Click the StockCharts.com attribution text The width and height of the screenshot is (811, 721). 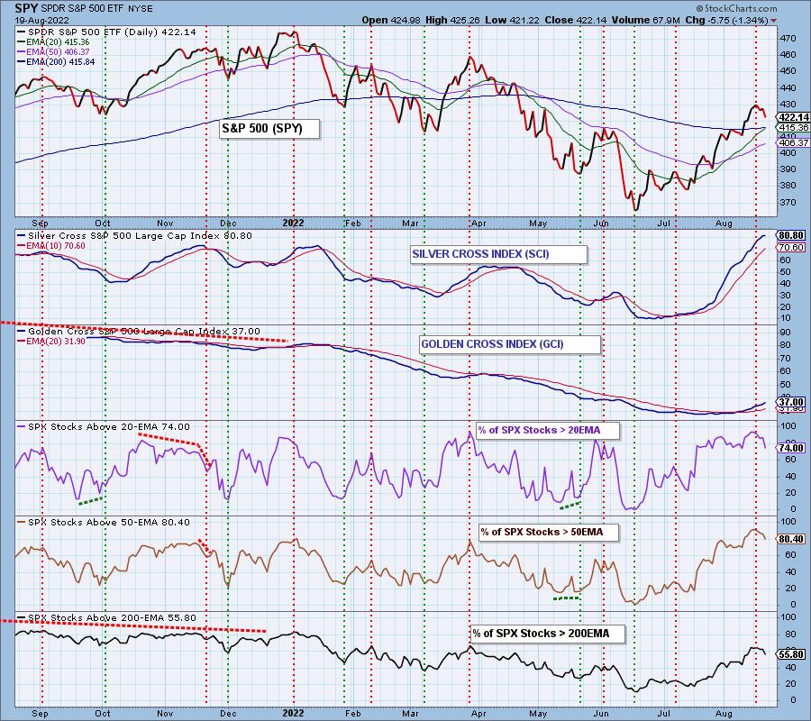click(736, 8)
